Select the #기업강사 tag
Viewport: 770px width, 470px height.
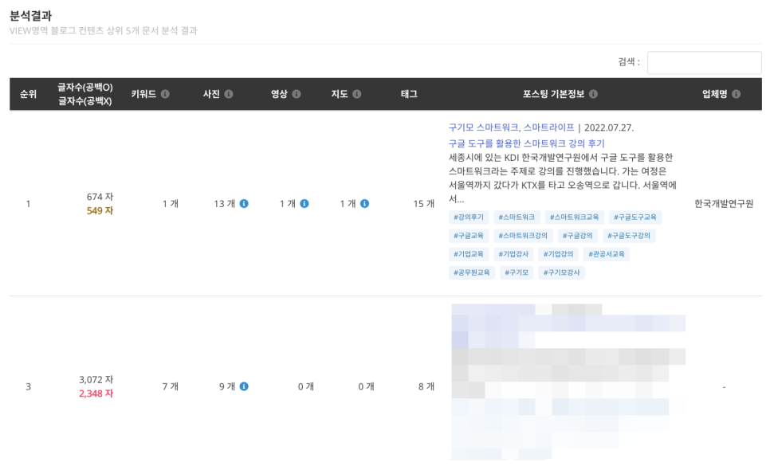[x=513, y=254]
